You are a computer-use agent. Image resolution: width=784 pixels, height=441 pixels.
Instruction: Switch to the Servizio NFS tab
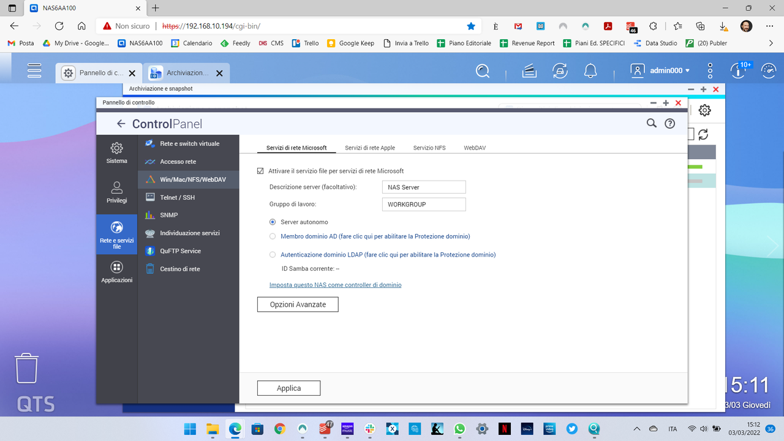pos(429,148)
